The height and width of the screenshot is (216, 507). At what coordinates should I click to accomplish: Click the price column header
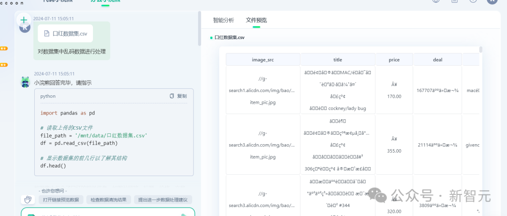(394, 60)
